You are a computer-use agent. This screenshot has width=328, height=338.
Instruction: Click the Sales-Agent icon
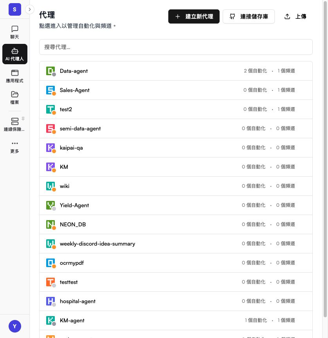[51, 90]
